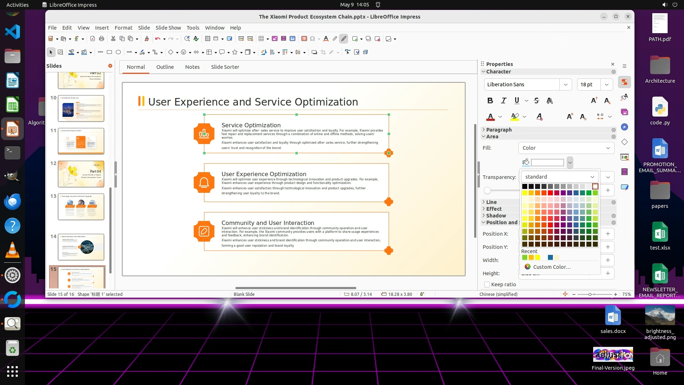Select slide 13 thumbnail in Slides panel
Screen dimensions: 684x385
point(81,207)
